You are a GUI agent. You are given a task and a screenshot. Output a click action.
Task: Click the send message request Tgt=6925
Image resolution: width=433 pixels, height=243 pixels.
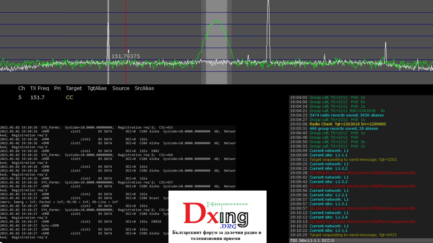[343, 235]
